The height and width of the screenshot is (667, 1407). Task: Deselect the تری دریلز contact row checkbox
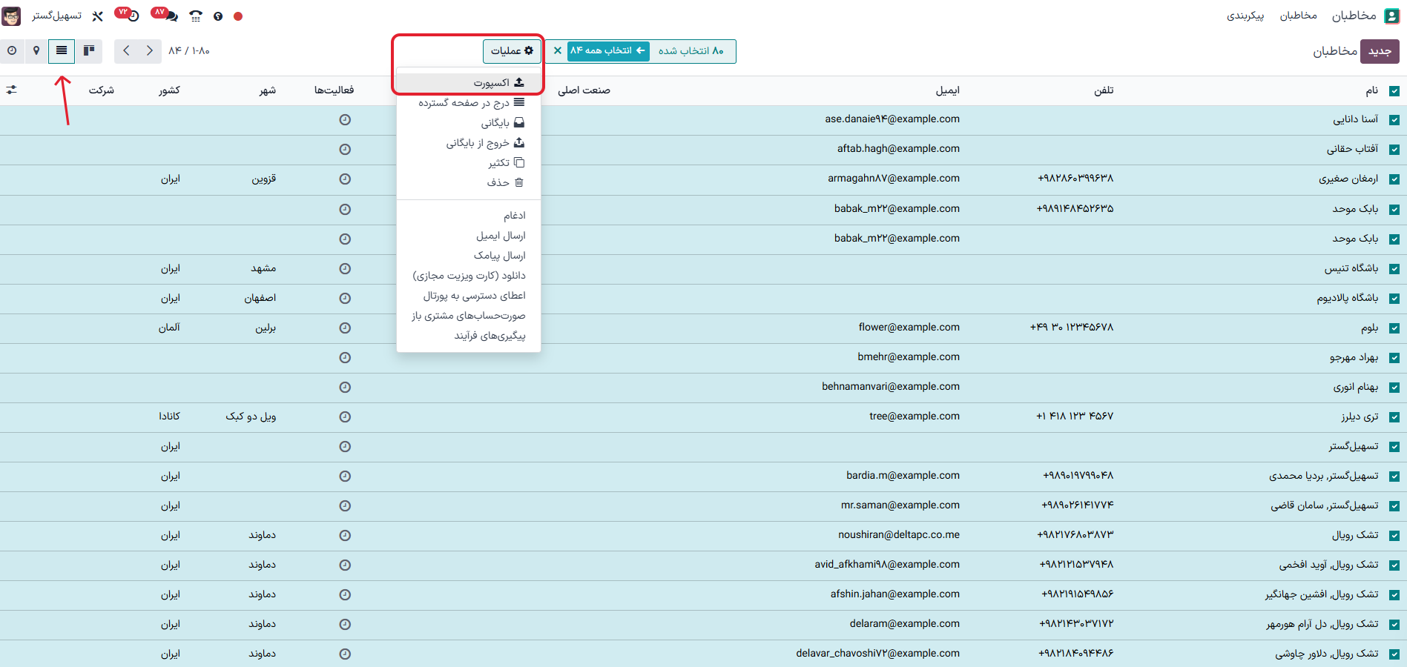1394,417
